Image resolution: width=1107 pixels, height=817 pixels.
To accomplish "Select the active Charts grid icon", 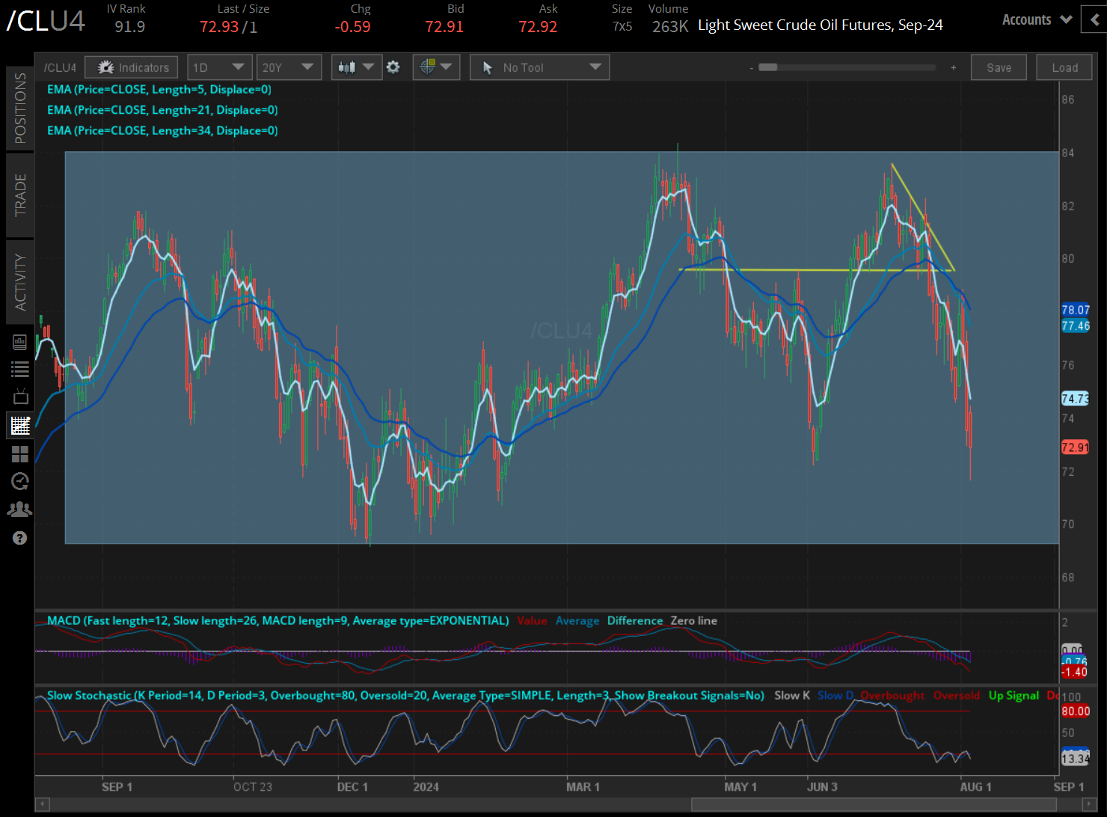I will [x=20, y=425].
